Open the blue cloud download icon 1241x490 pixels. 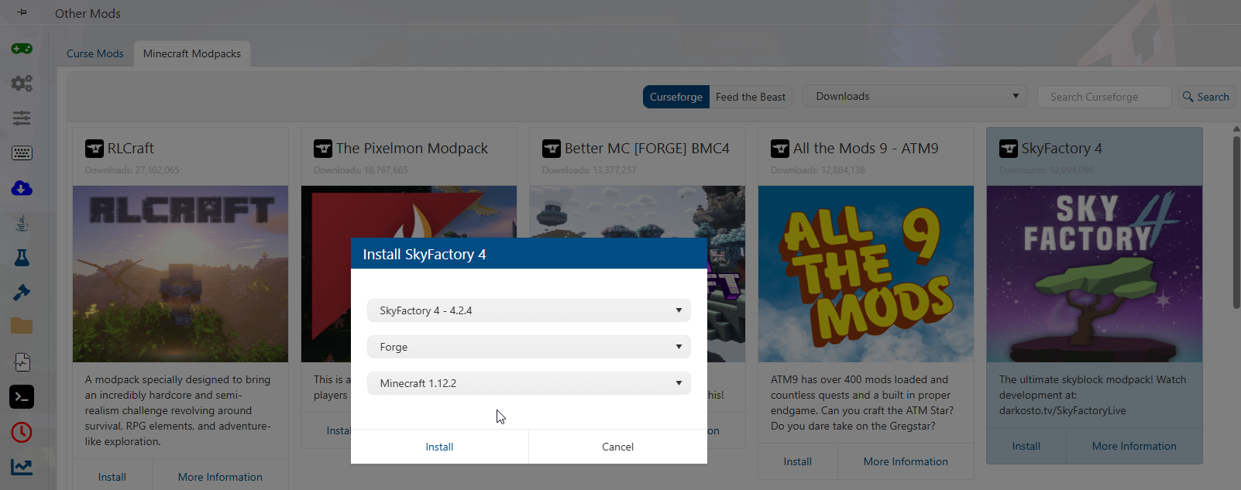pyautogui.click(x=22, y=188)
